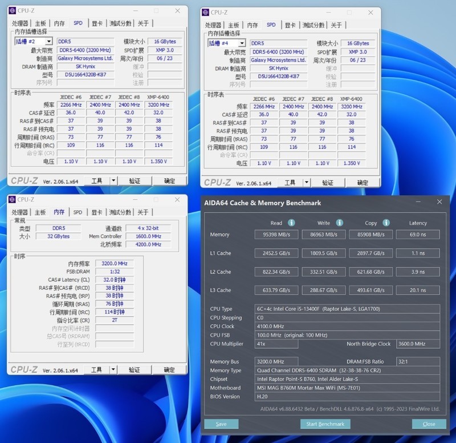Expand the 插槽 #4 slot dropdown

pyautogui.click(x=241, y=43)
